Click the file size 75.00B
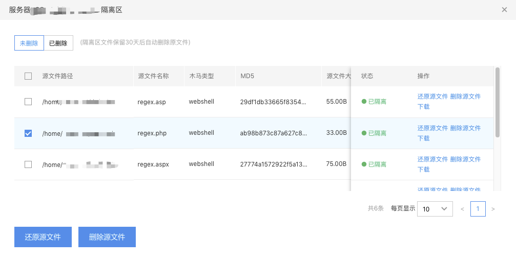The height and width of the screenshot is (262, 516). click(x=336, y=164)
